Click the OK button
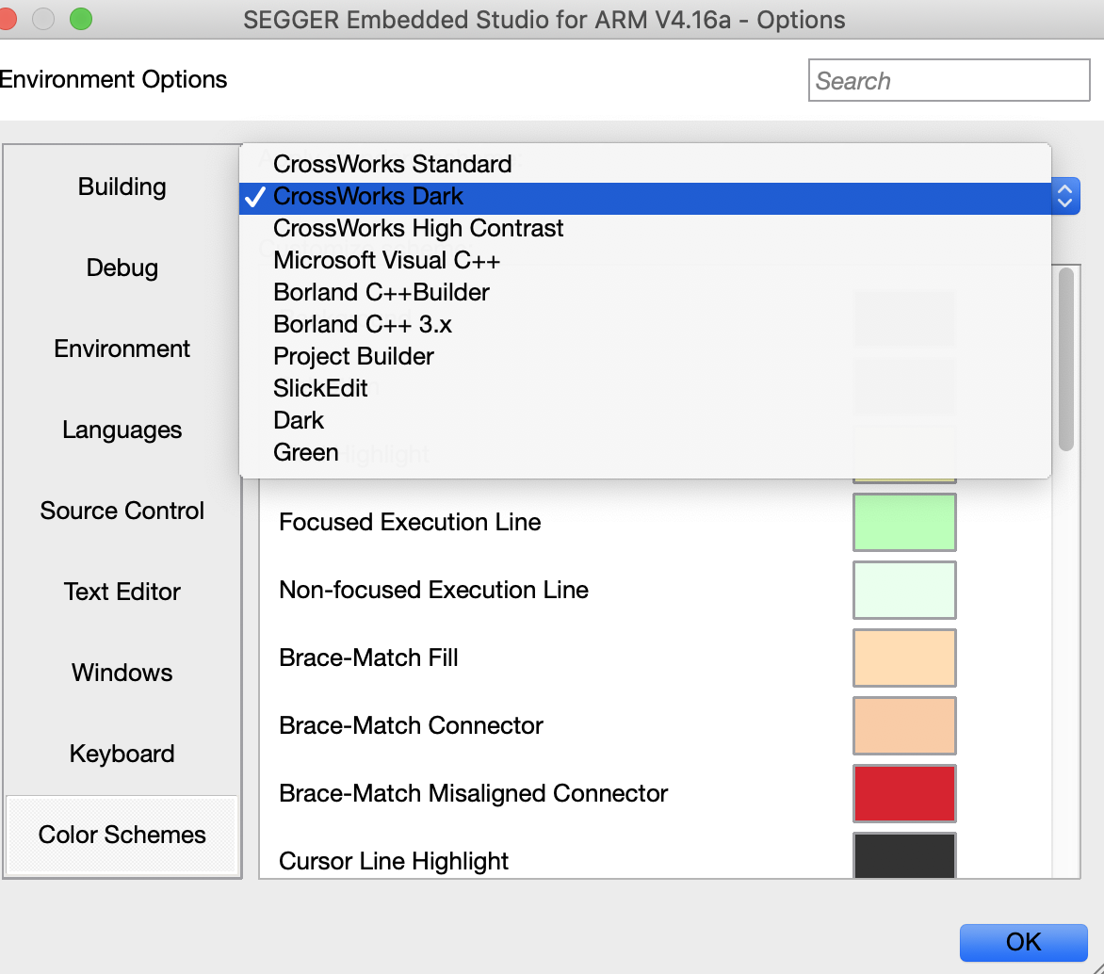The image size is (1104, 974). click(1023, 942)
